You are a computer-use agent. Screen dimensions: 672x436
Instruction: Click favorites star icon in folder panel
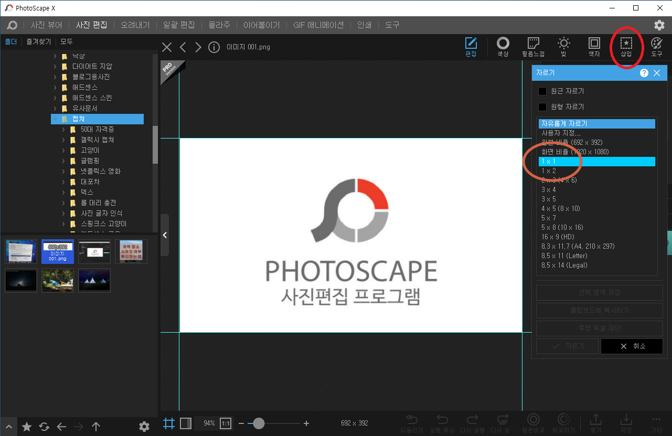pyautogui.click(x=27, y=427)
